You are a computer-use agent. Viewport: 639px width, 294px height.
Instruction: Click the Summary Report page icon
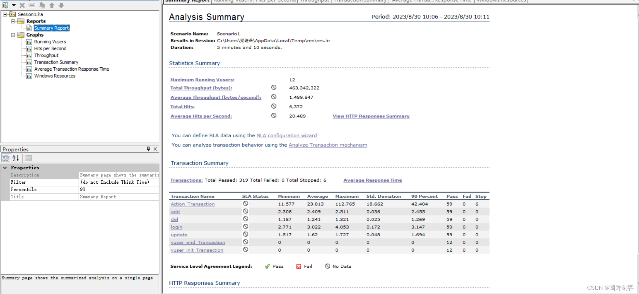coord(29,28)
